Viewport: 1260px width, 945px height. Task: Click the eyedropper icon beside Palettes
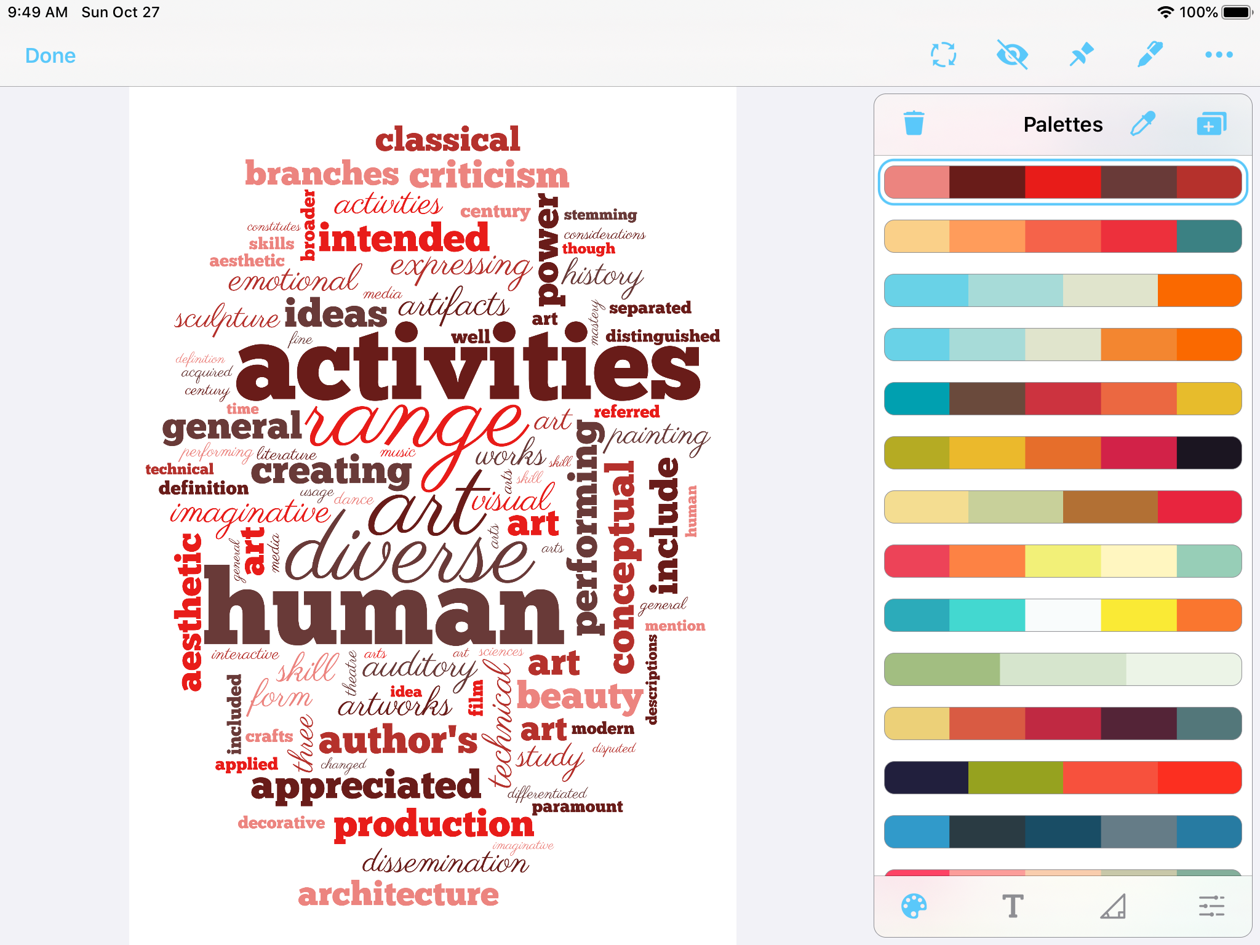point(1142,124)
